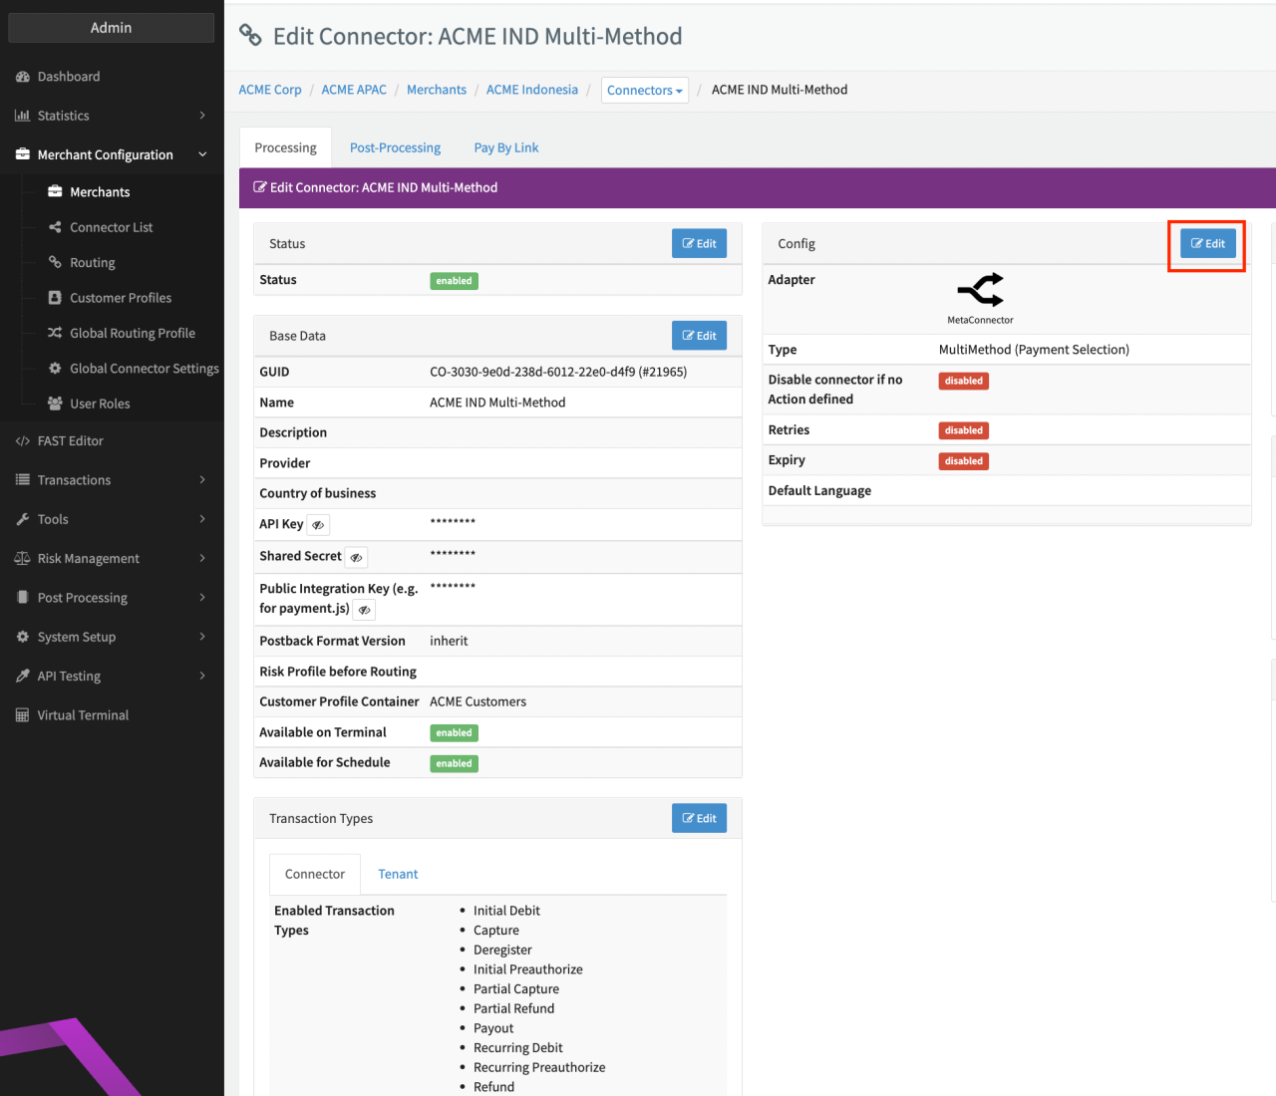Unmask the Public Integration Key
This screenshot has width=1276, height=1096.
pos(365,610)
